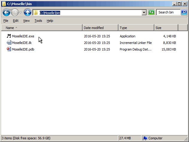The width and height of the screenshot is (189, 142).
Task: Close the C:\Moselle\bin window
Action: pyautogui.click(x=185, y=4)
